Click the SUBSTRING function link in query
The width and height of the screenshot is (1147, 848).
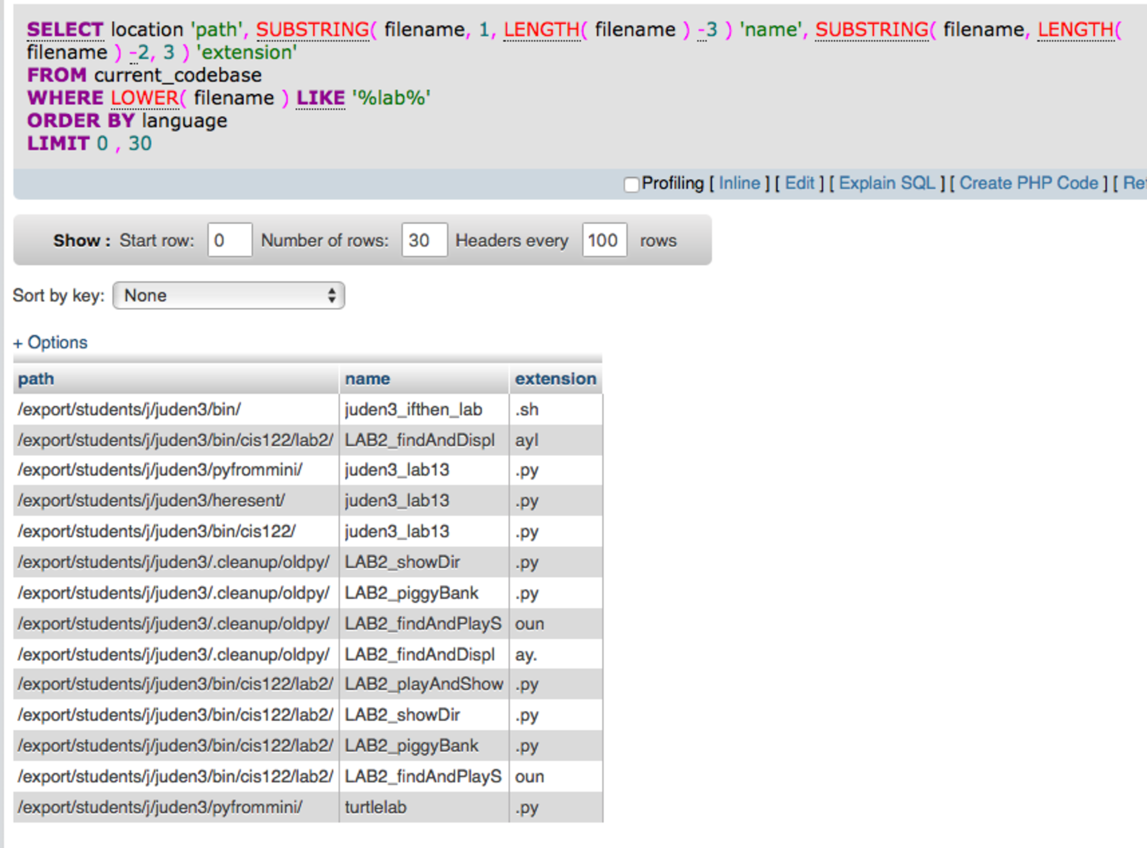click(312, 29)
